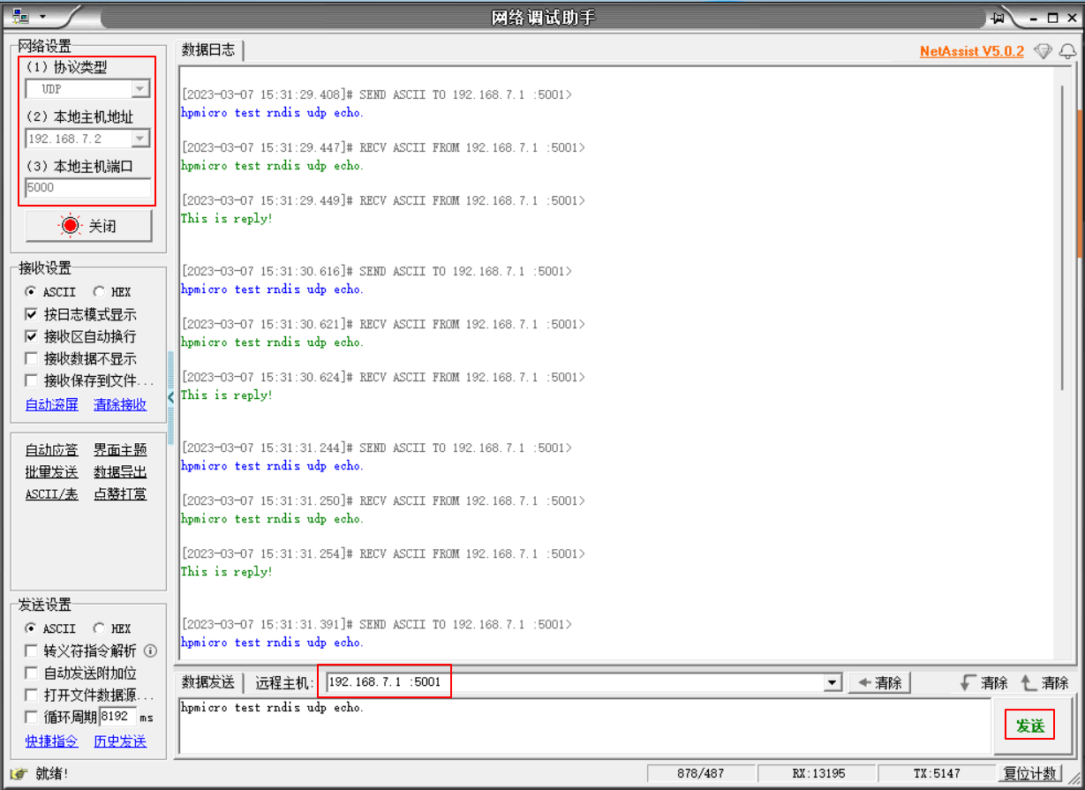Click the 15:31:29.408 SEND log line

pyautogui.click(x=376, y=94)
